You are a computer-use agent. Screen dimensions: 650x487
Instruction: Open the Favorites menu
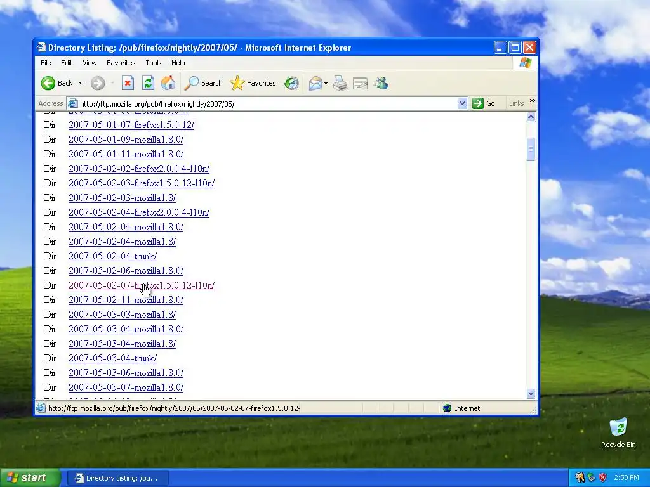click(x=121, y=63)
